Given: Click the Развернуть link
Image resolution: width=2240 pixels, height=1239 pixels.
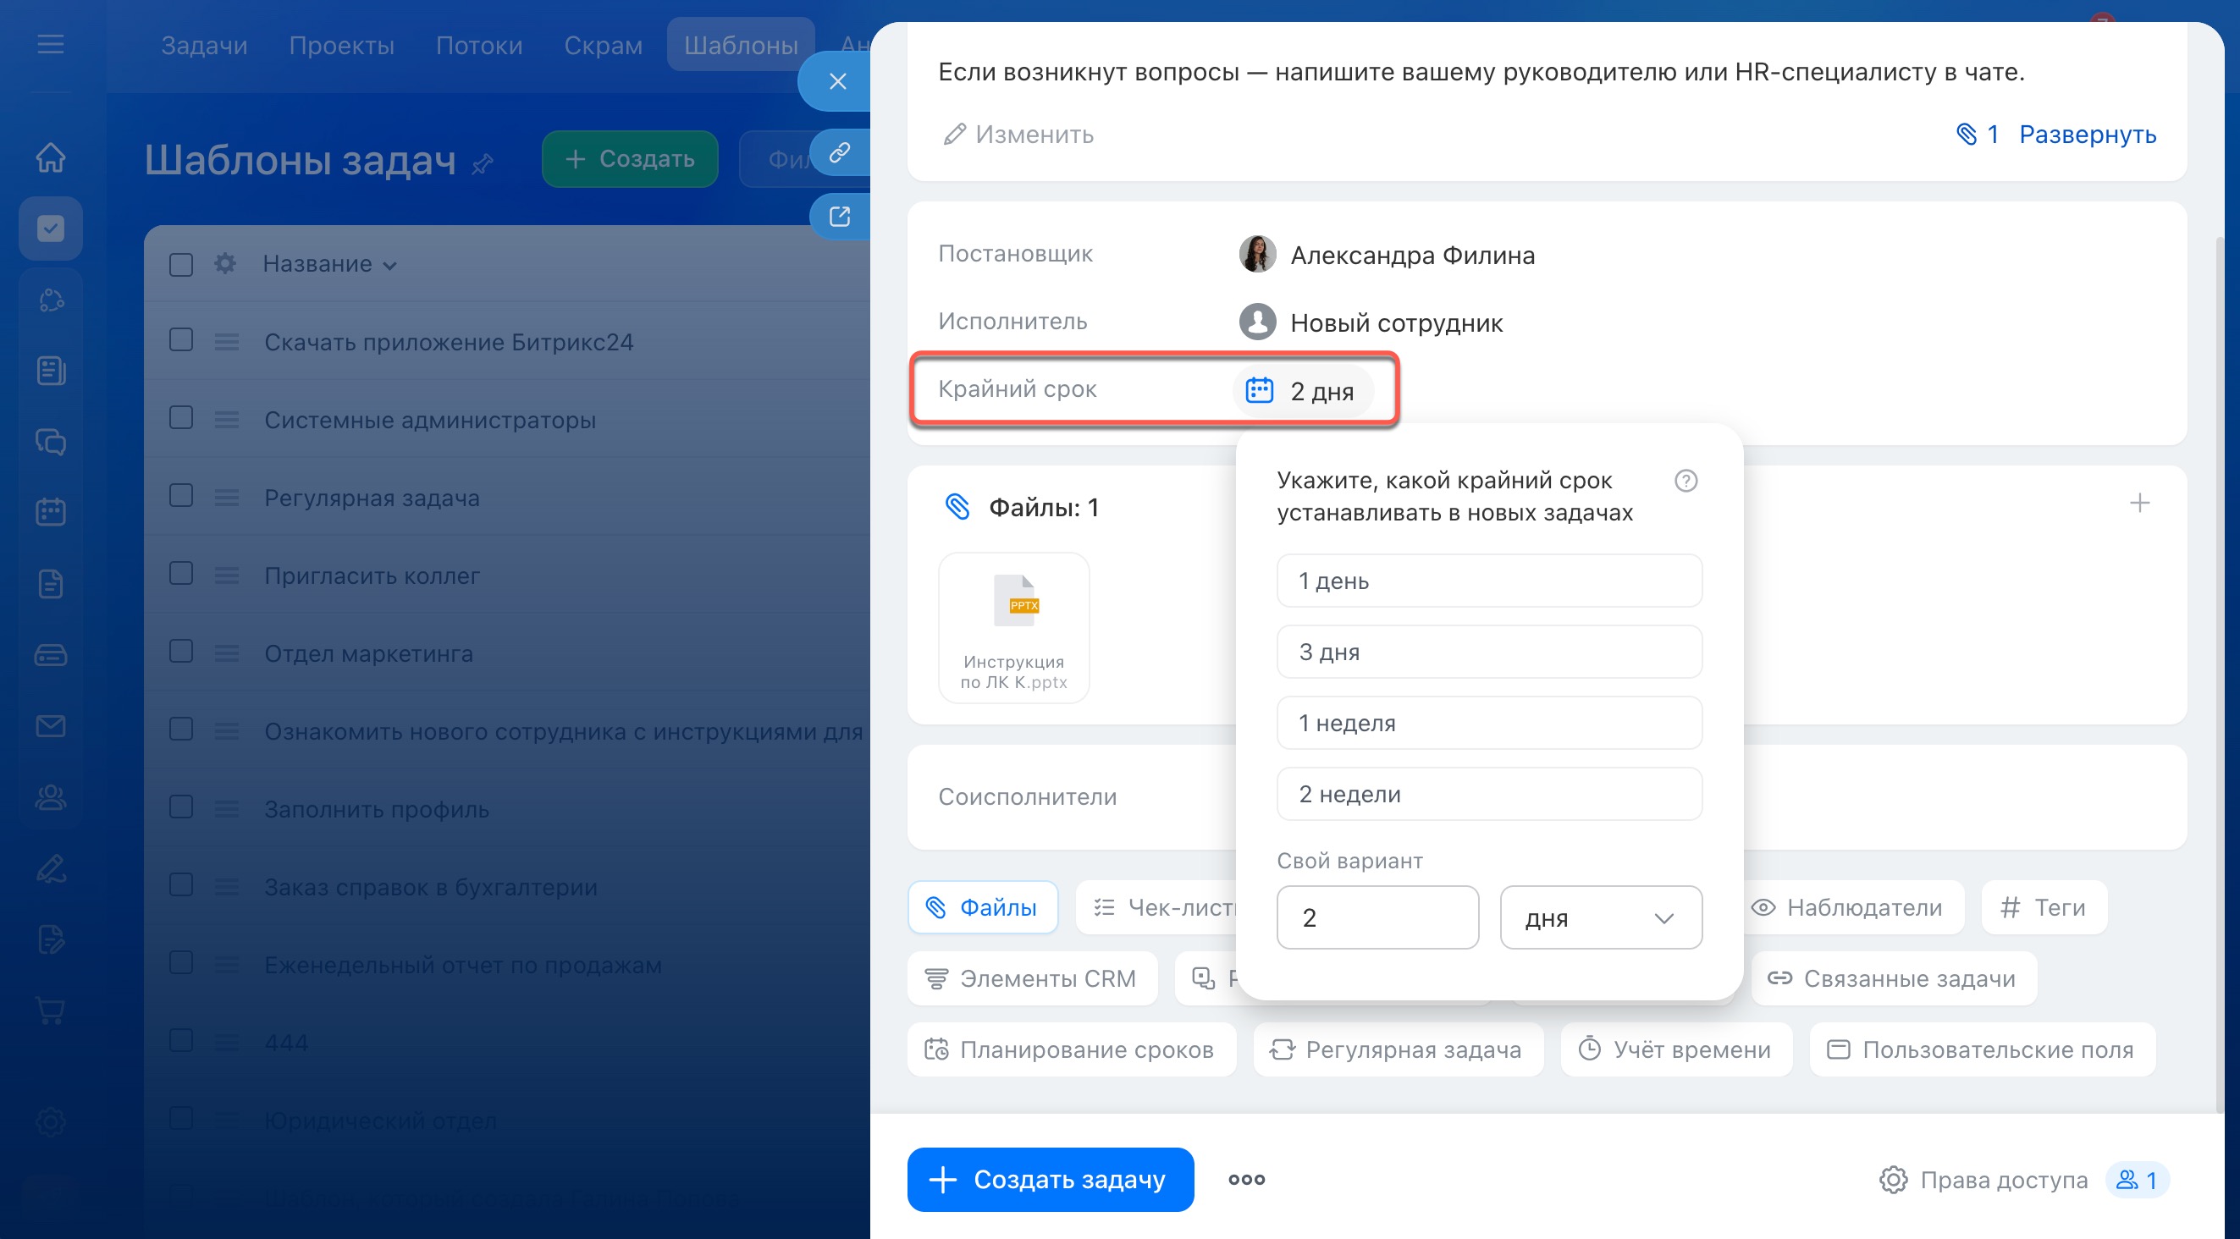Looking at the screenshot, I should (x=2087, y=135).
